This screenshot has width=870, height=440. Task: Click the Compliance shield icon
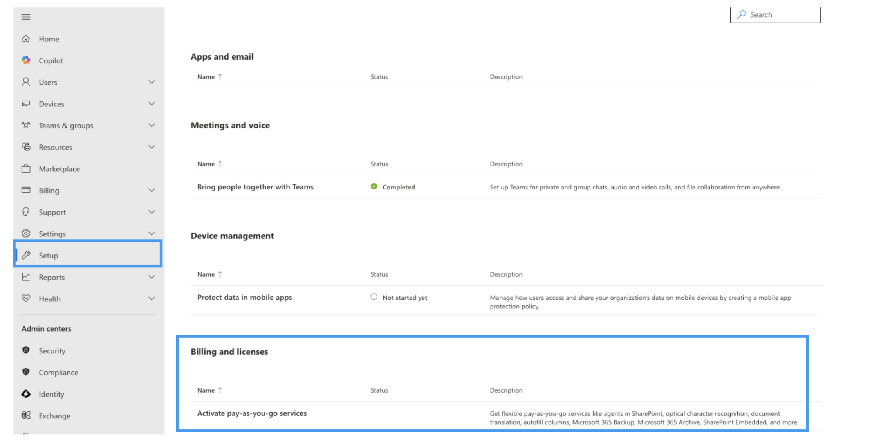pyautogui.click(x=26, y=372)
